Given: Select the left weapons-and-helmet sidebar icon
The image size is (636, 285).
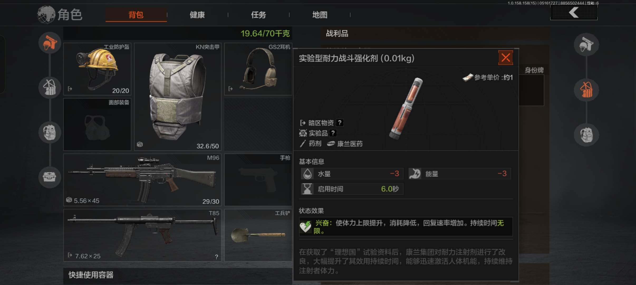Looking at the screenshot, I should pos(50,43).
